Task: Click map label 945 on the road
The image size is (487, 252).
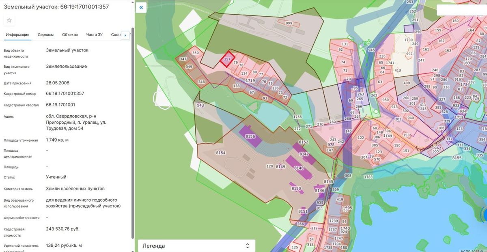Action: (x=371, y=50)
